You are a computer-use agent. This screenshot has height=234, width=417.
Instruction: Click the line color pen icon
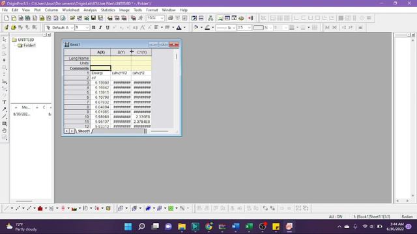click(x=207, y=27)
